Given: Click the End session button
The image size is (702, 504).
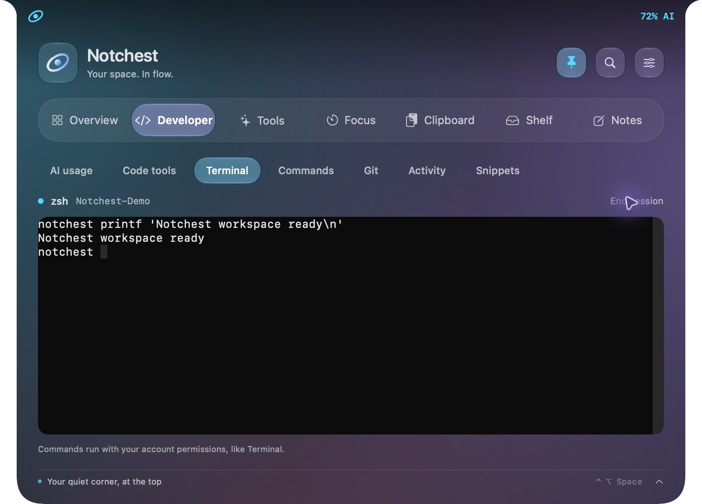Looking at the screenshot, I should tap(637, 201).
